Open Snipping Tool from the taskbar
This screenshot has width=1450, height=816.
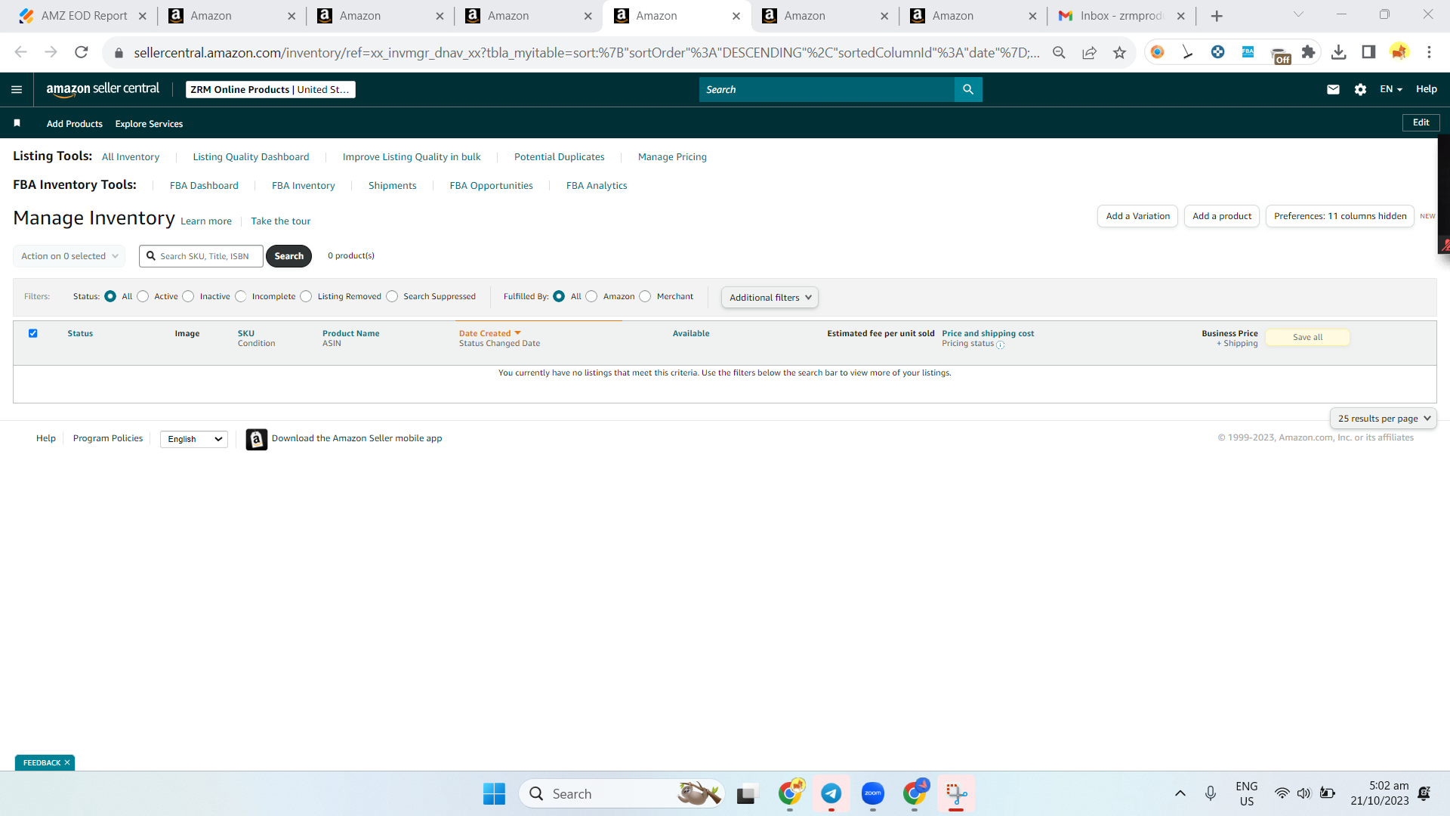(956, 794)
